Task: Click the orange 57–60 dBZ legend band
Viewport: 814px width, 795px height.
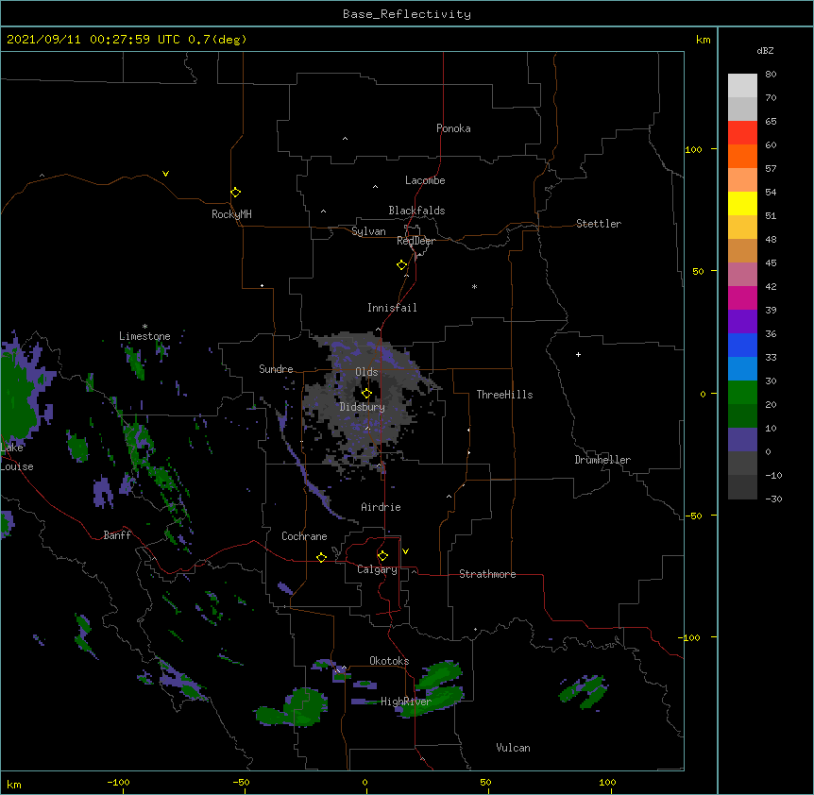Action: click(x=742, y=156)
